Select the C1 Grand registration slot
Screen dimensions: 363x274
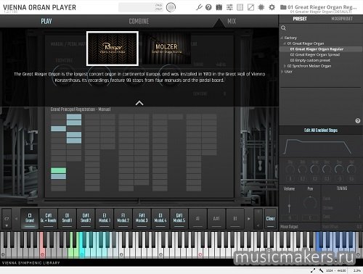point(30,218)
